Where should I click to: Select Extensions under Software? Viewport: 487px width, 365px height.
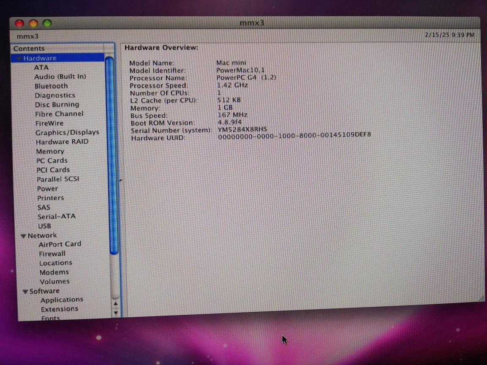[x=59, y=309]
